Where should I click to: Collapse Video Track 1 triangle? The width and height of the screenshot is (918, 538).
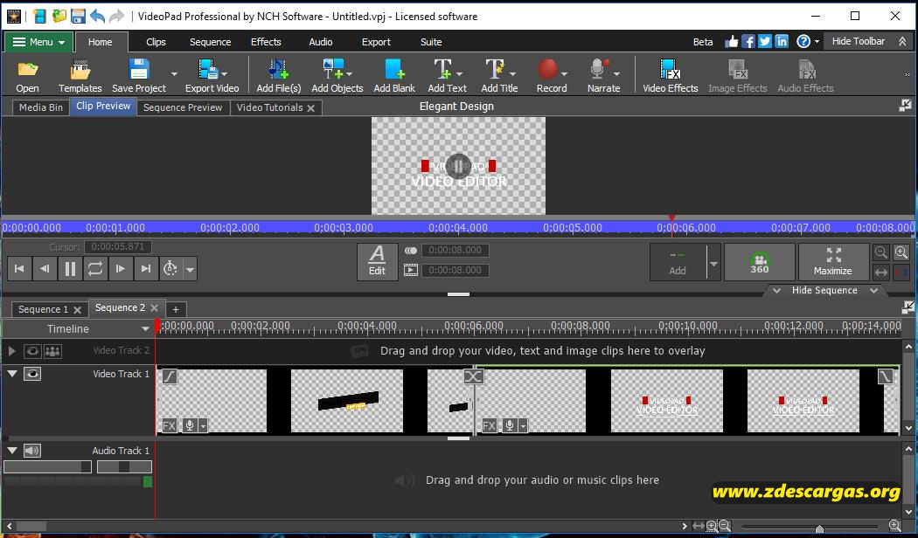coord(11,373)
